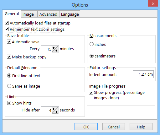Confirm settings with the OK button
Image resolution: width=160 pixels, height=135 pixels.
pos(86,127)
